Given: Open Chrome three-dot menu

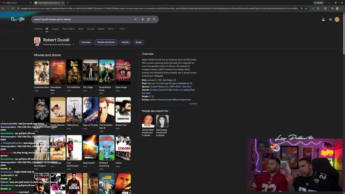Looking at the screenshot, I should (x=342, y=8).
